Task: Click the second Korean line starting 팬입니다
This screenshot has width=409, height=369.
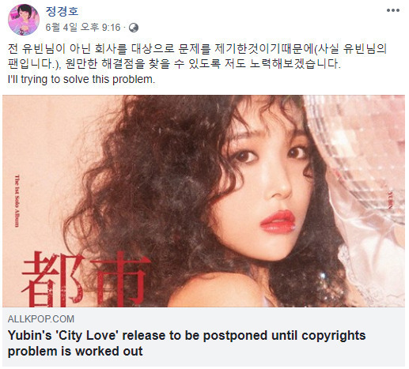Action: pyautogui.click(x=174, y=64)
